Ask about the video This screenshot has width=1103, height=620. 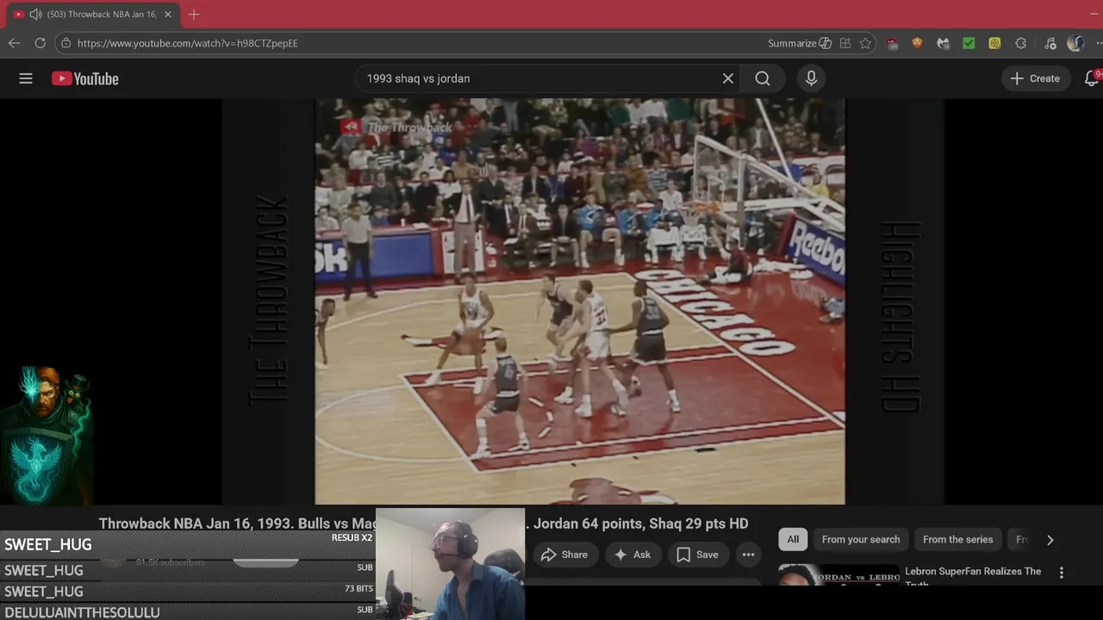633,555
